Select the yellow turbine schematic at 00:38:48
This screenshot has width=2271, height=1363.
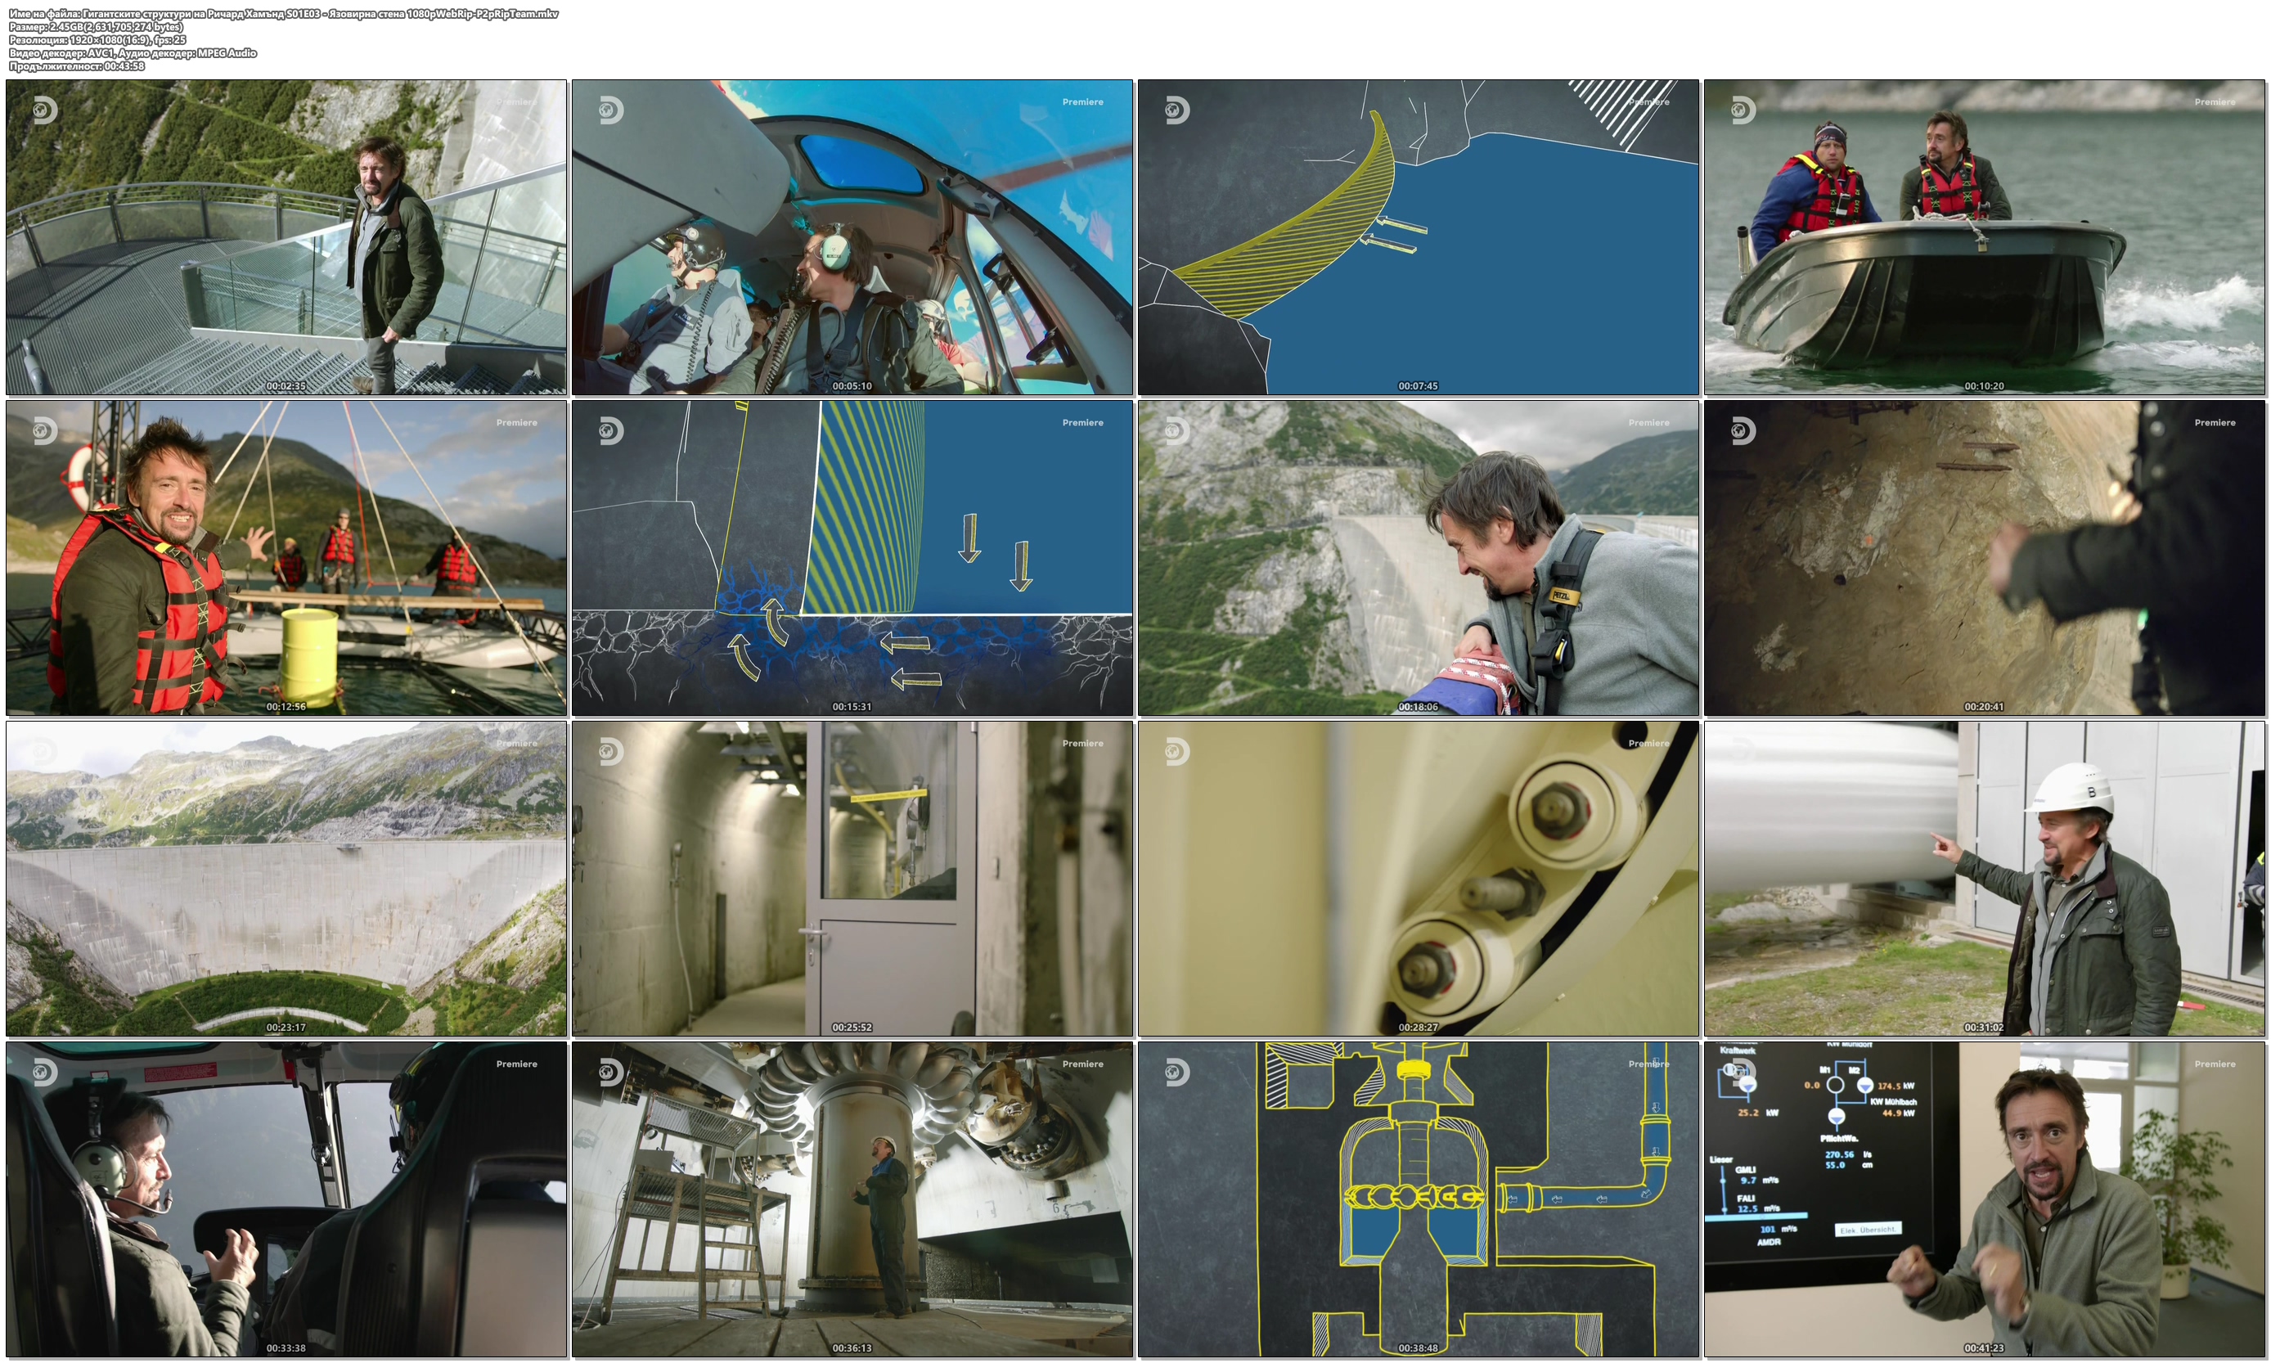(1417, 1199)
